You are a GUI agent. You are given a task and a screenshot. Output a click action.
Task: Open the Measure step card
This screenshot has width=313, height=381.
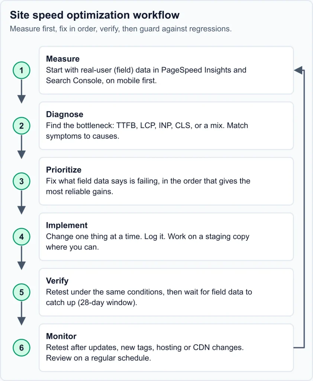coord(166,70)
